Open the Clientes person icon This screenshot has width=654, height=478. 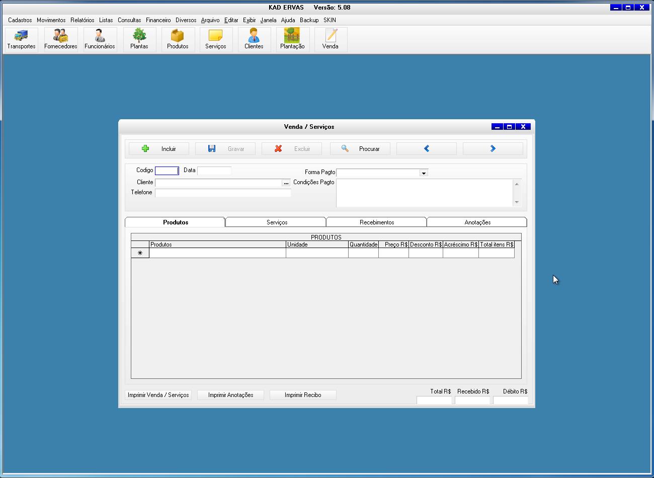[x=254, y=39]
